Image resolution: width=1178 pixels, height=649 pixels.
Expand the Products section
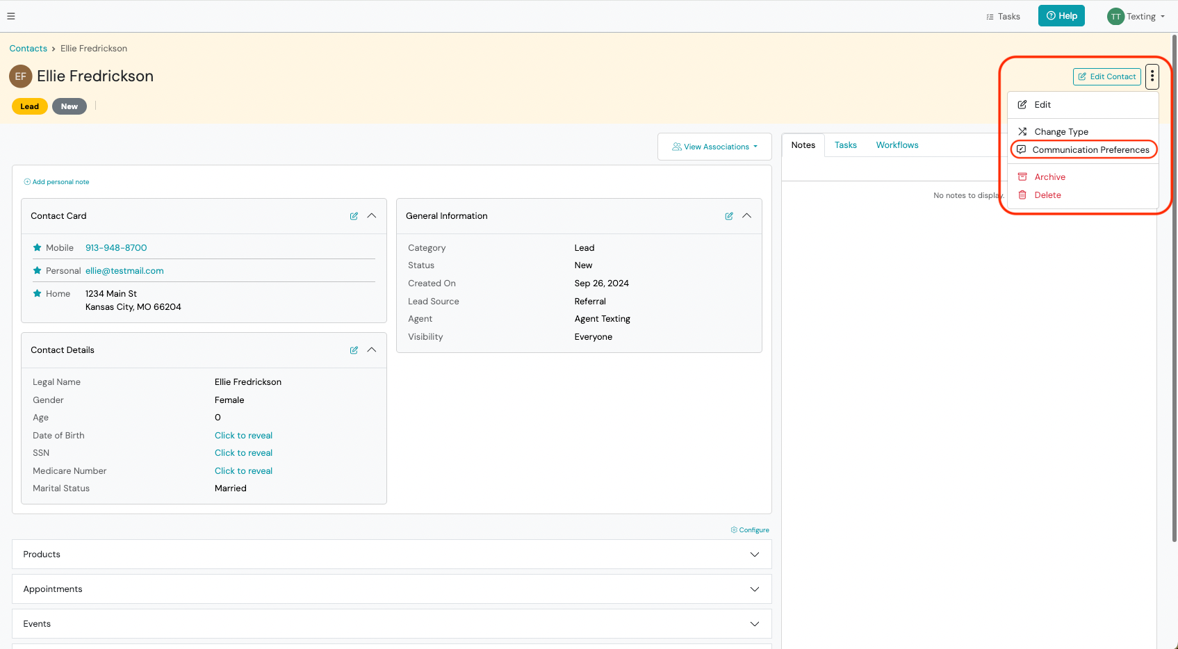click(x=755, y=554)
